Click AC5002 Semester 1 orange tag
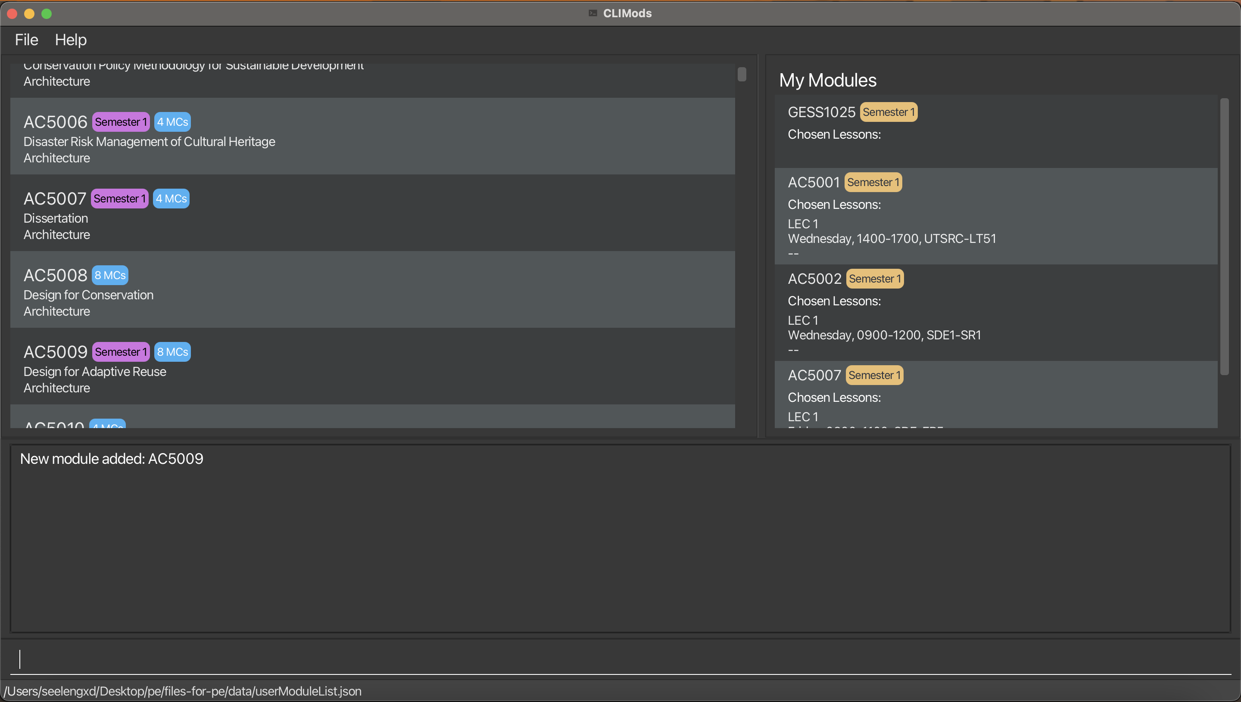 (874, 279)
